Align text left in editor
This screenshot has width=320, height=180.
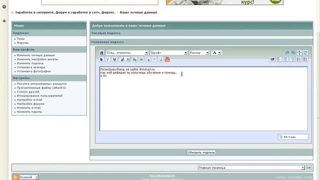click(279, 59)
